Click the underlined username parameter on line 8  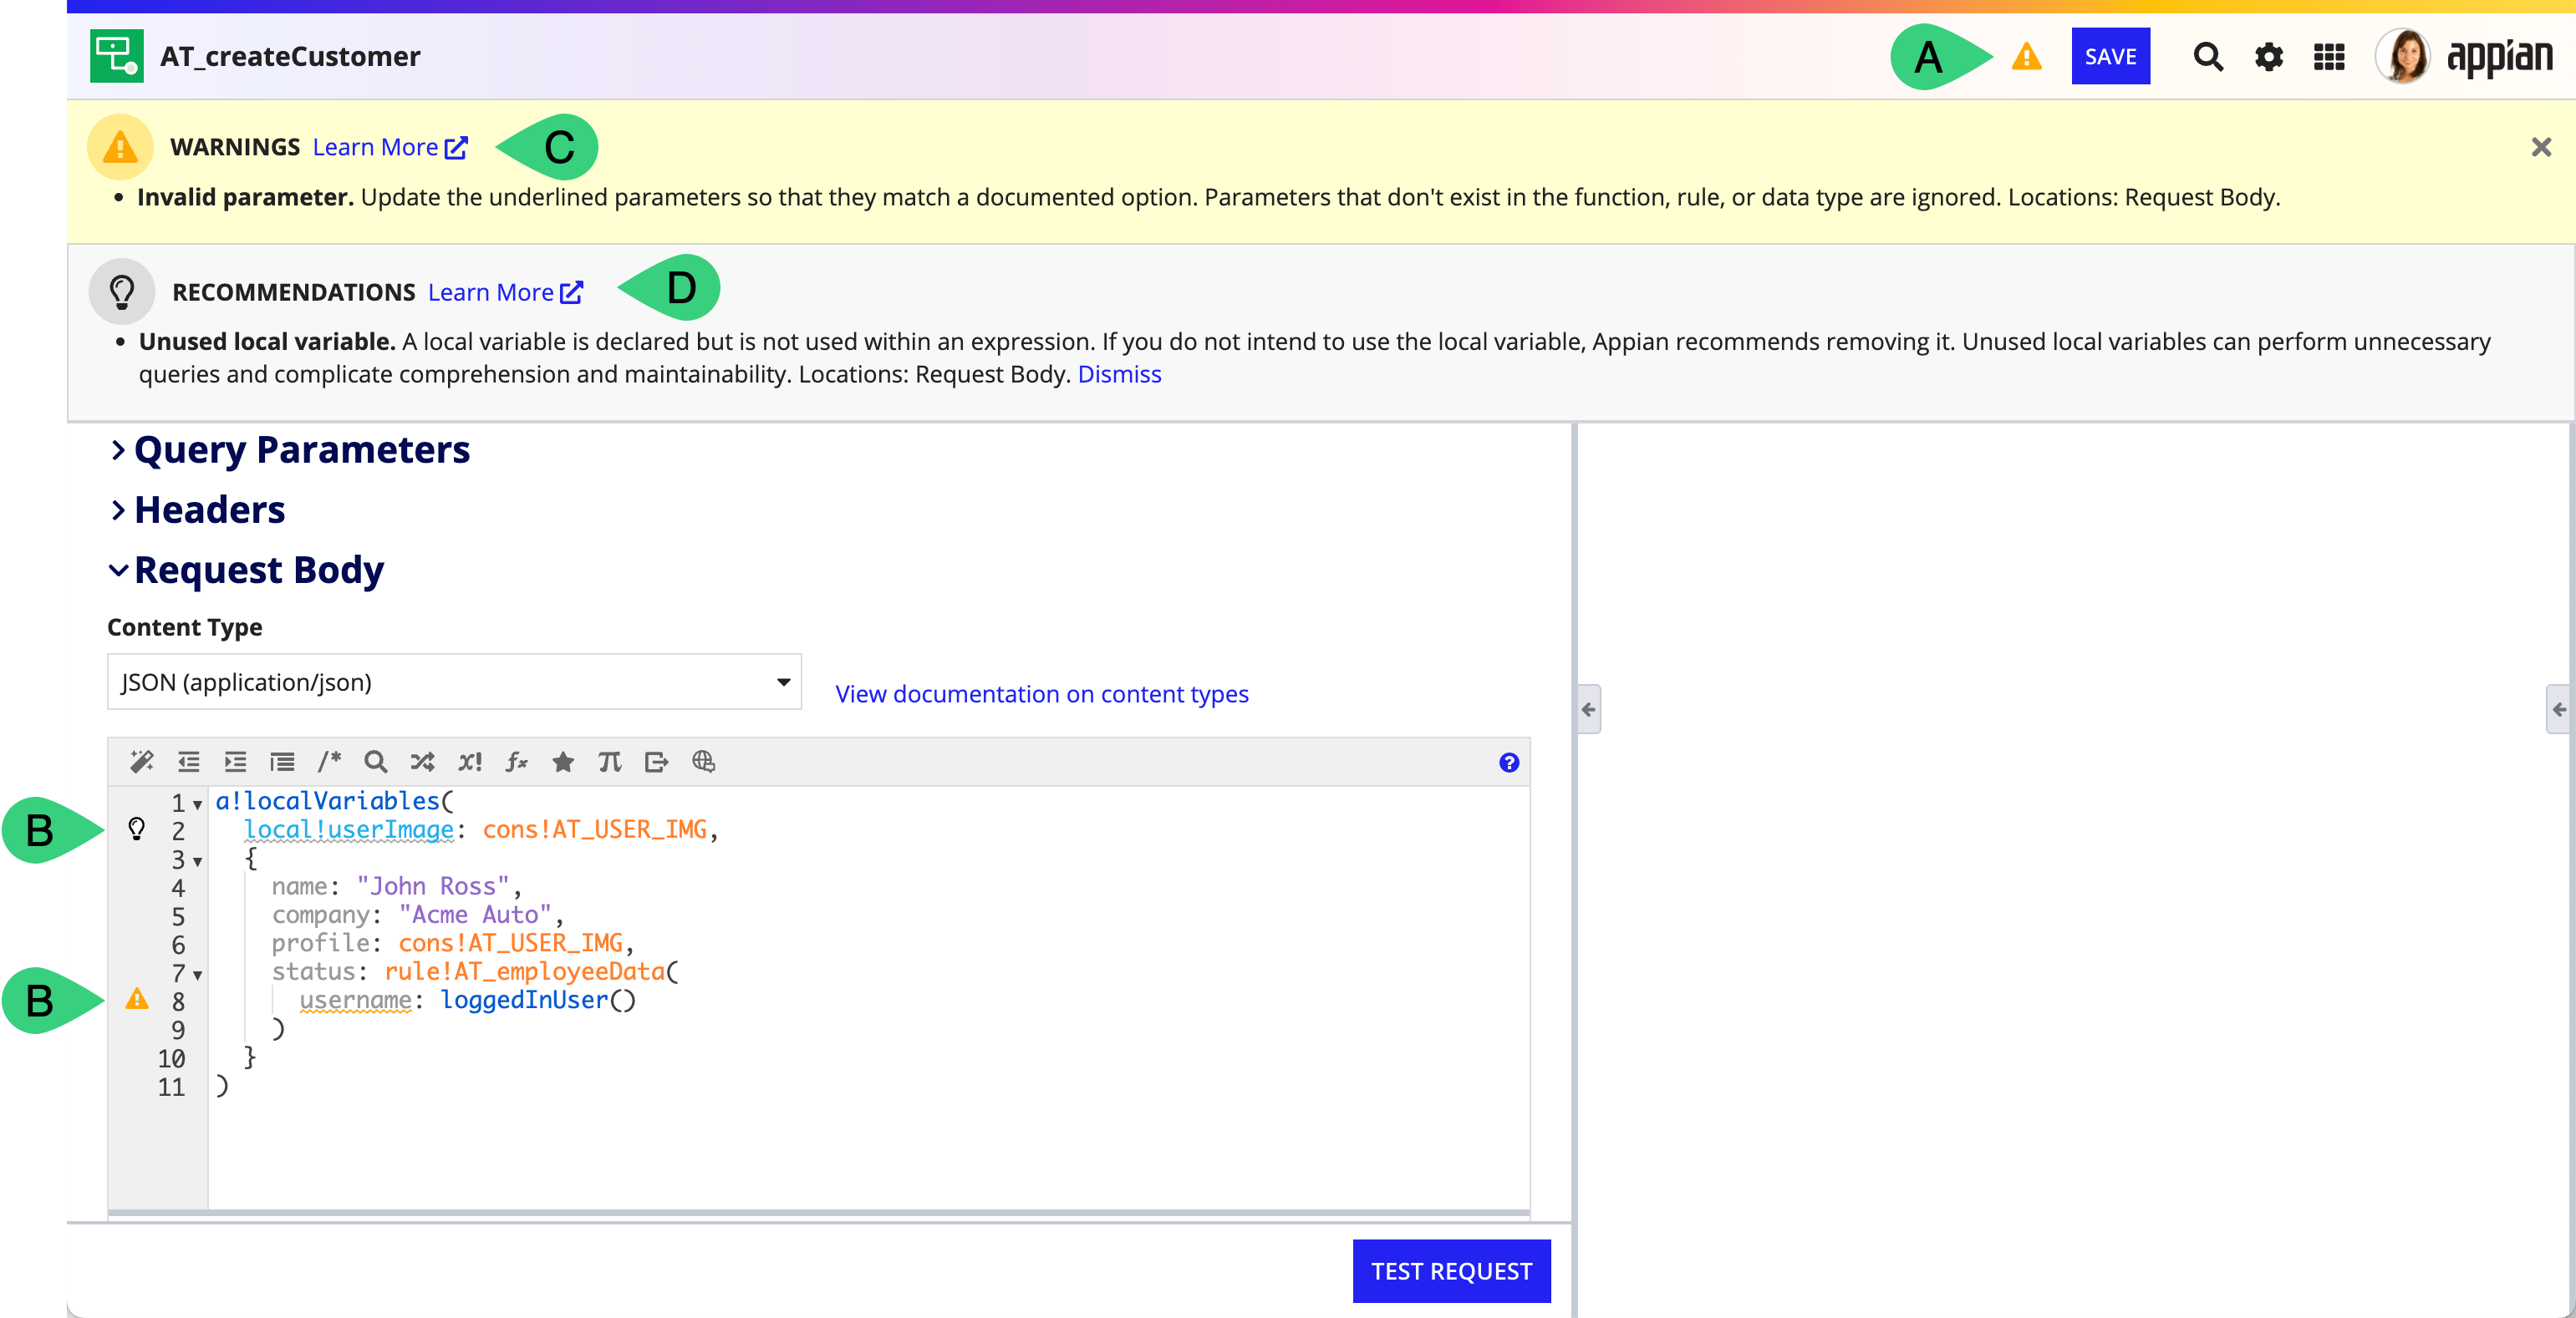(356, 1001)
